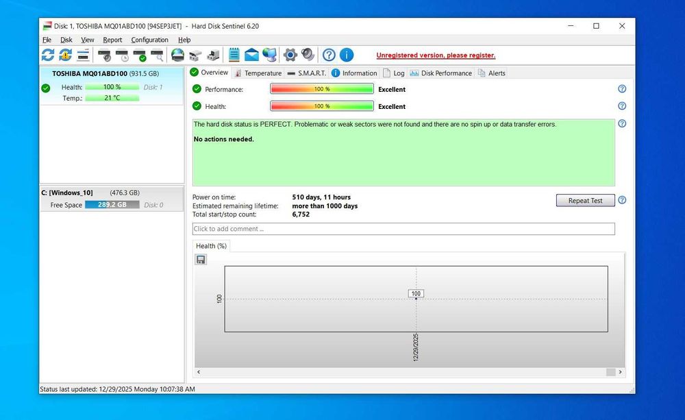685x420 pixels.
Task: Click green check icon beside TOSHIBA Health
Action: coord(45,88)
